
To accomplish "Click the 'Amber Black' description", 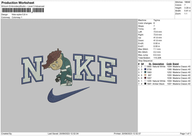I will point(158,84).
